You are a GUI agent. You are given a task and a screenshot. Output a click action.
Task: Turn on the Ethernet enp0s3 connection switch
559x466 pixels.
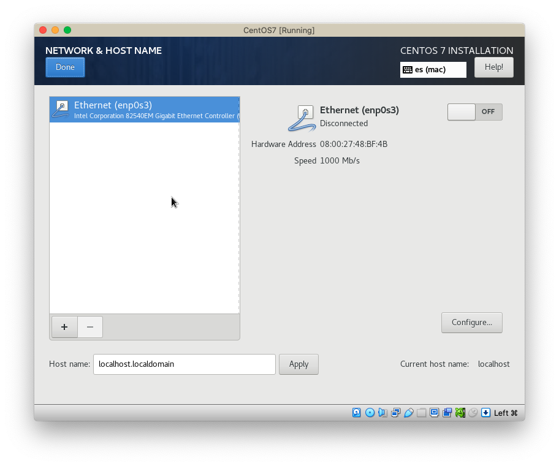coord(474,112)
